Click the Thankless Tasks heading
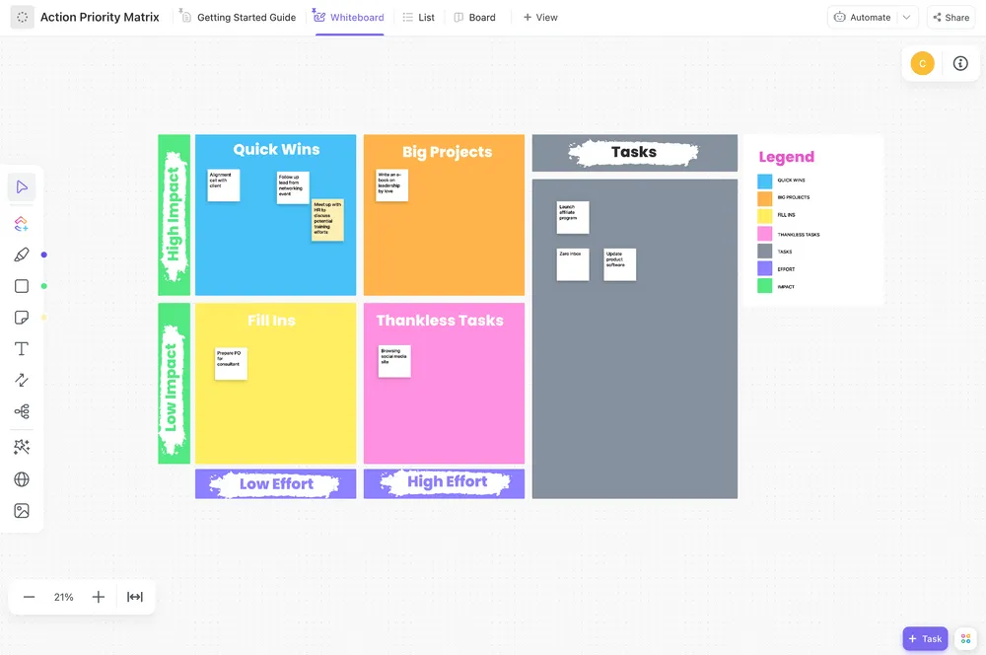The image size is (986, 655). (x=440, y=321)
